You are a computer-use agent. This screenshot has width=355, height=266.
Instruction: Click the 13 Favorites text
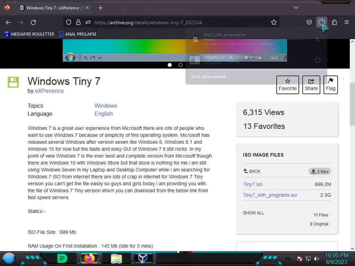[264, 126]
